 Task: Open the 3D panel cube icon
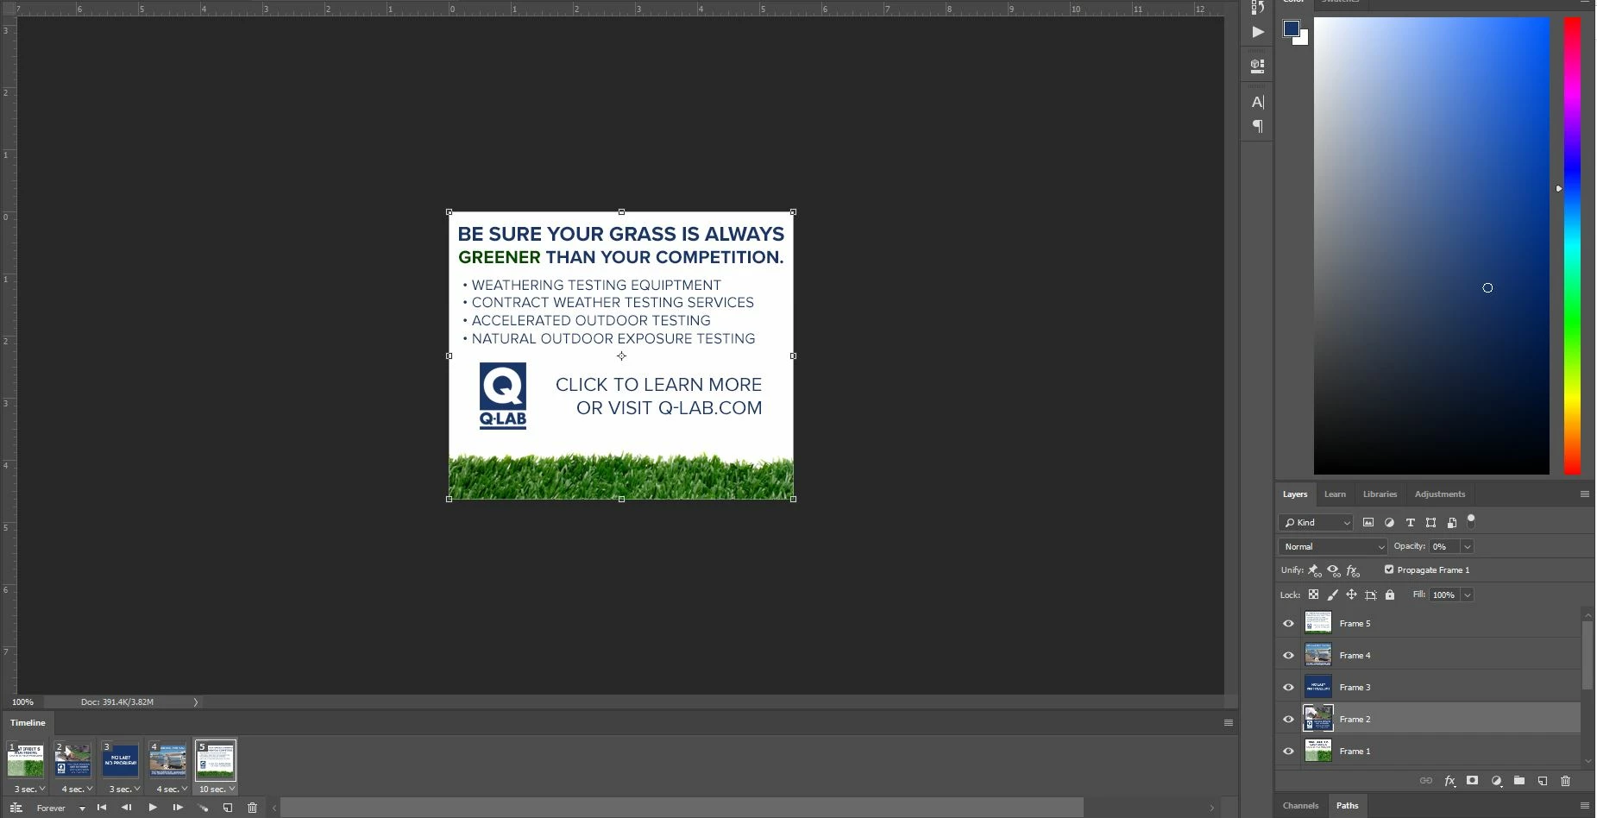tap(1258, 66)
